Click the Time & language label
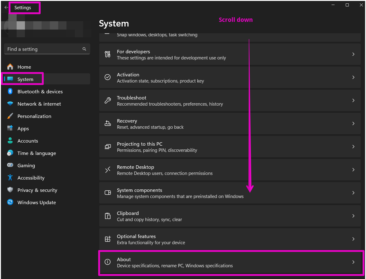The image size is (366, 279). (x=37, y=153)
